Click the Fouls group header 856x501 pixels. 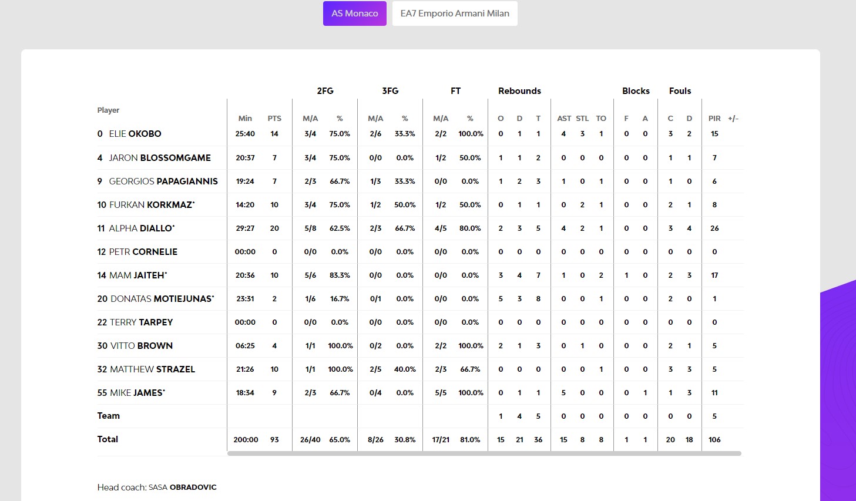(x=680, y=91)
